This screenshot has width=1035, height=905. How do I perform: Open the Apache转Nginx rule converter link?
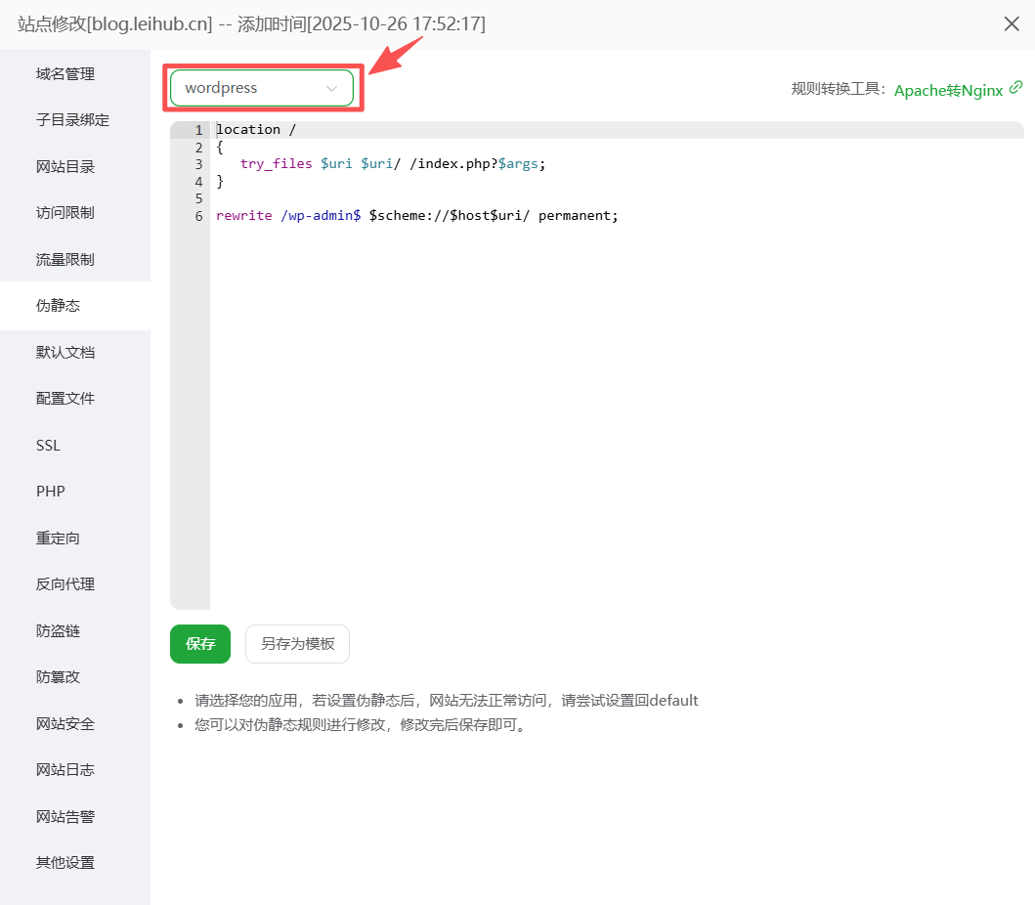tap(948, 90)
